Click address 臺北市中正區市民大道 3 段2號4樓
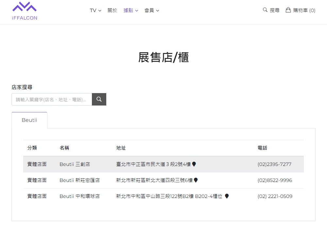 click(153, 164)
